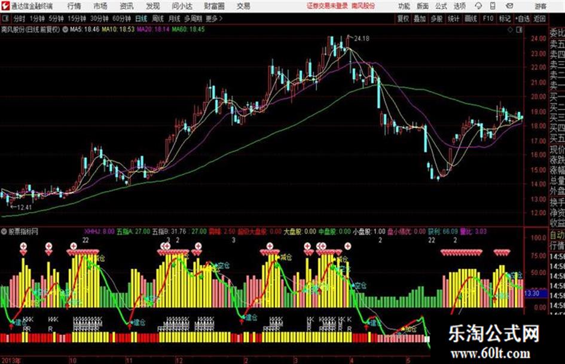
Task: Click the 2013年 date axis label
Action: pos(11,360)
